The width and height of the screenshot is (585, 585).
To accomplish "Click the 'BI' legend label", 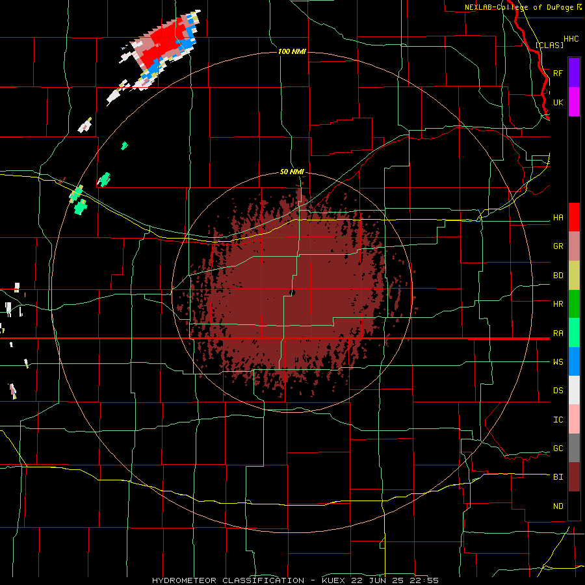I will pos(558,476).
